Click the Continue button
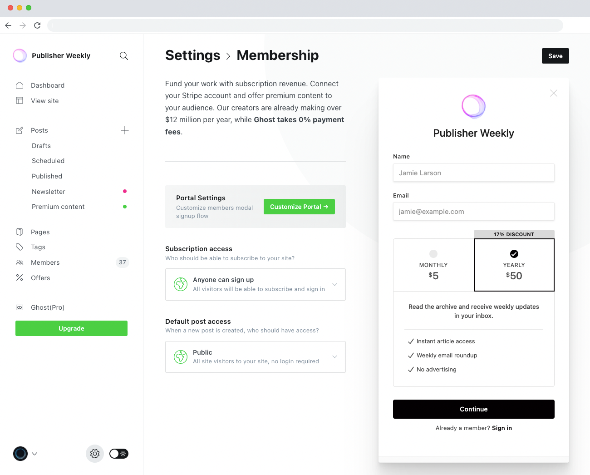The image size is (590, 475). (474, 409)
